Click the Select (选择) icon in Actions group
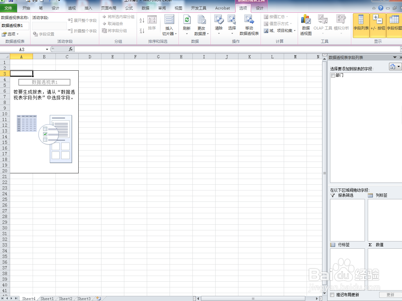Viewport: 402px width, 301px height. (x=232, y=20)
